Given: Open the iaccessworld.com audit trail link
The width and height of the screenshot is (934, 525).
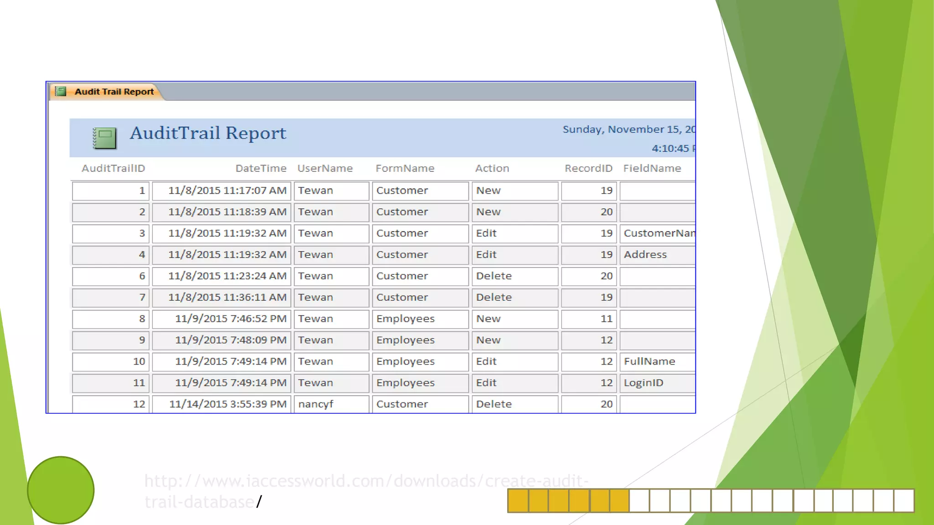Looking at the screenshot, I should (x=366, y=481).
